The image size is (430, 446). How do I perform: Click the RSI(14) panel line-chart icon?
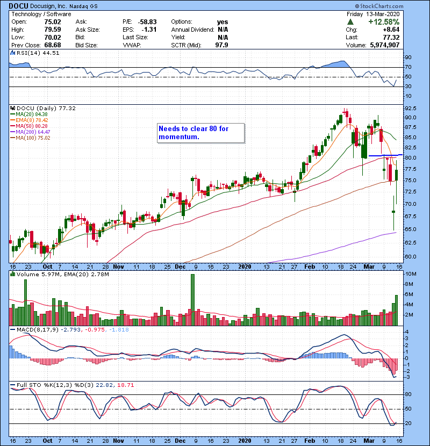[x=12, y=53]
